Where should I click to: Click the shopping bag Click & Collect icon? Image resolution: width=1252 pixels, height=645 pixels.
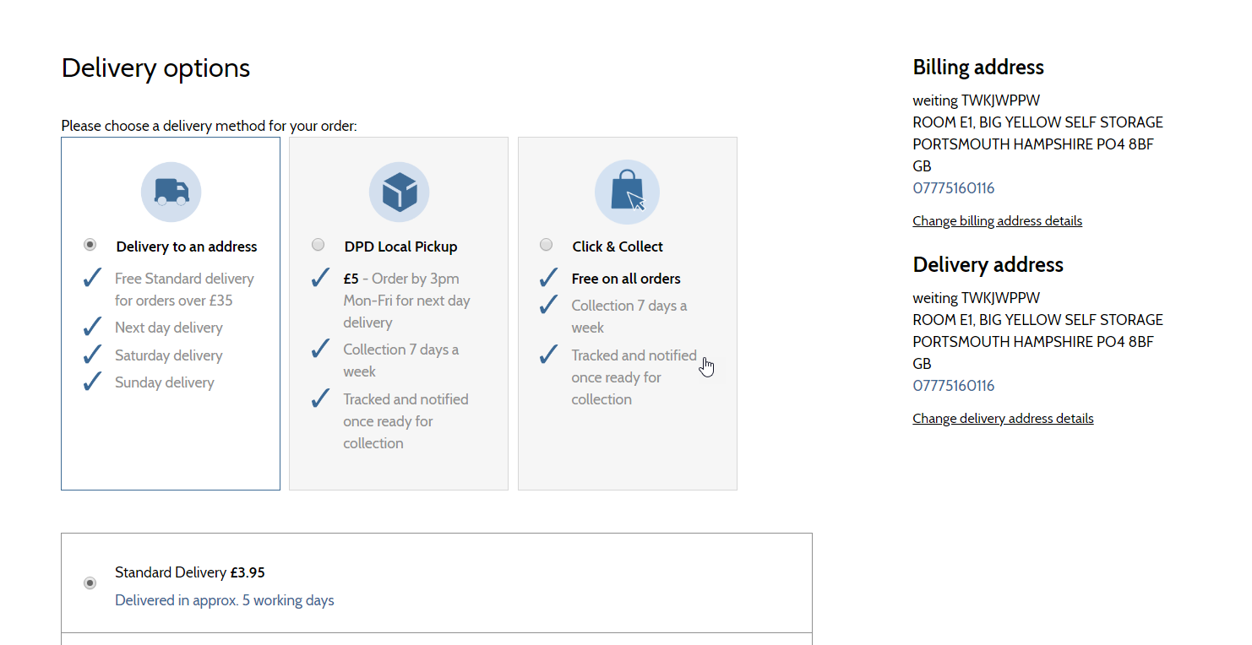click(x=627, y=192)
